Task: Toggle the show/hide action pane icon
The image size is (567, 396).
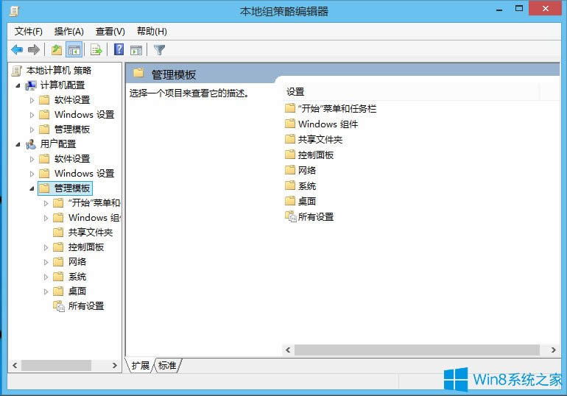Action: [x=136, y=50]
